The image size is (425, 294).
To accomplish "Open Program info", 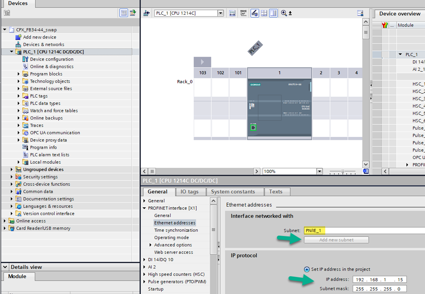I will tap(43, 147).
